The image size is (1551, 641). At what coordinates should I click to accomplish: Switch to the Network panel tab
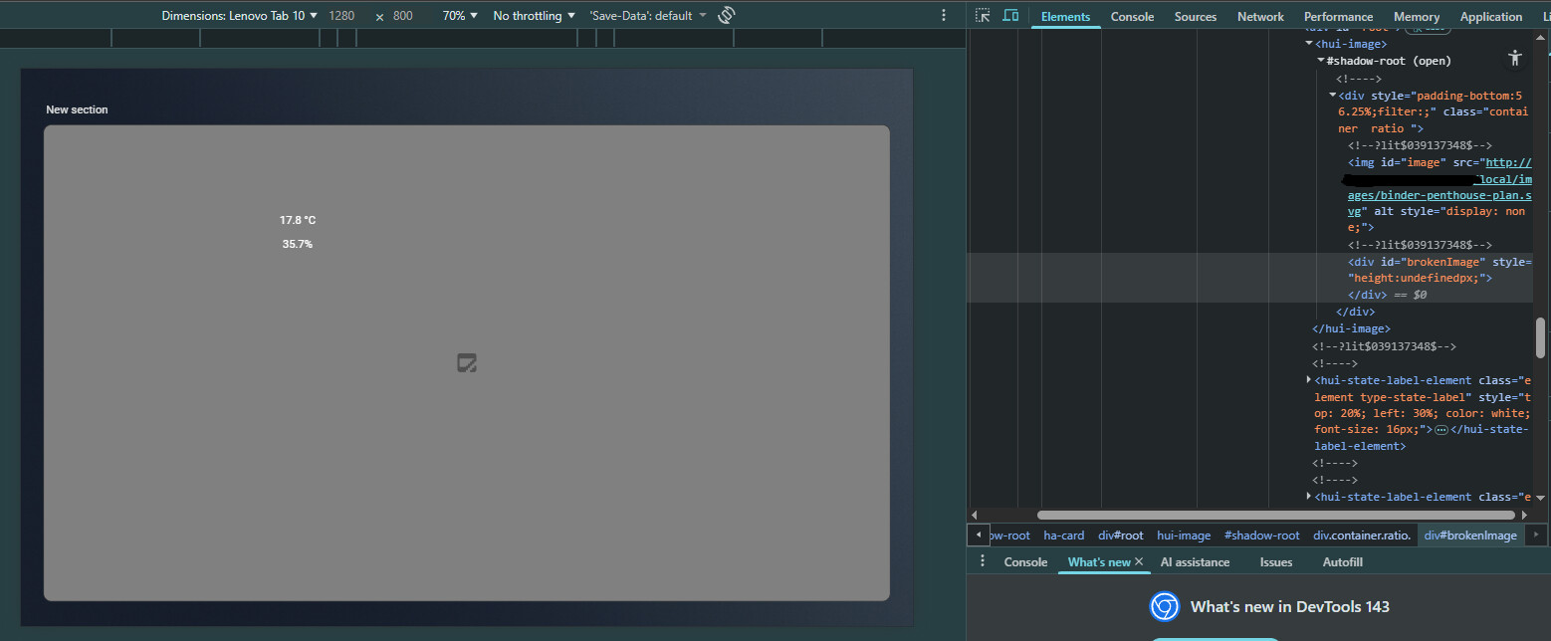click(x=1260, y=16)
